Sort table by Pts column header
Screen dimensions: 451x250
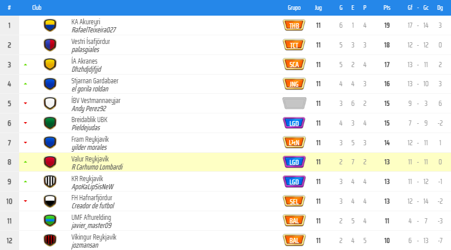(x=386, y=8)
